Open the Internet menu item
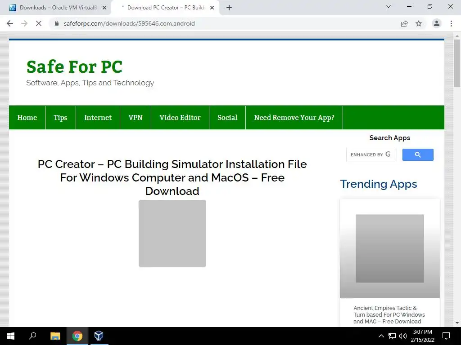Image resolution: width=461 pixels, height=345 pixels. [98, 117]
